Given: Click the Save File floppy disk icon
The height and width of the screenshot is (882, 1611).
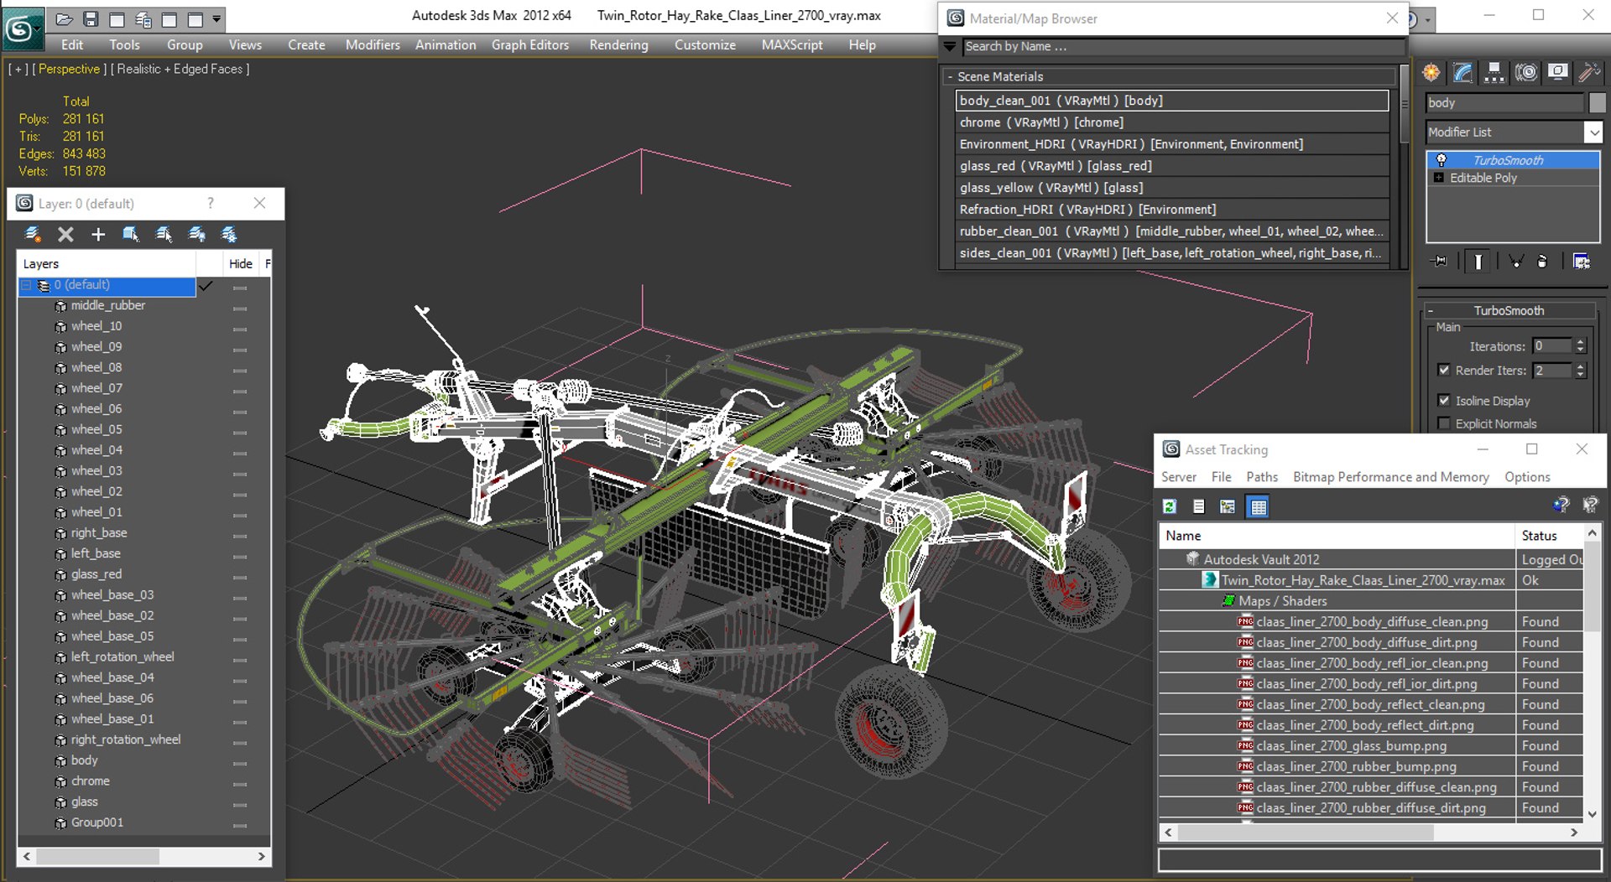Looking at the screenshot, I should coord(91,18).
